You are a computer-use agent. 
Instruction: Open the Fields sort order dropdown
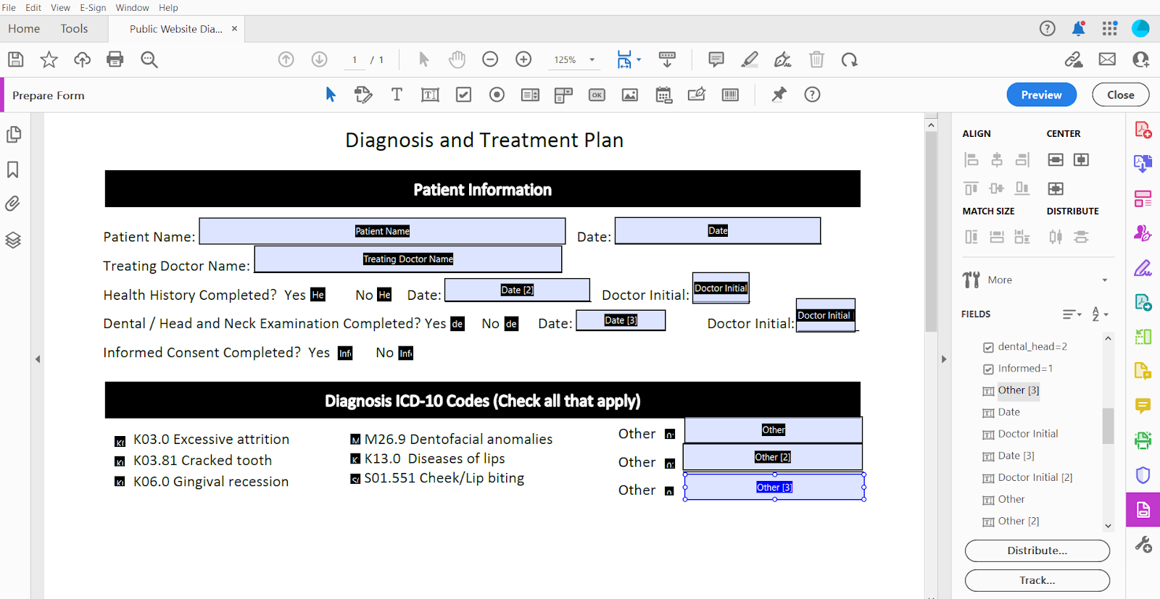coord(1100,314)
